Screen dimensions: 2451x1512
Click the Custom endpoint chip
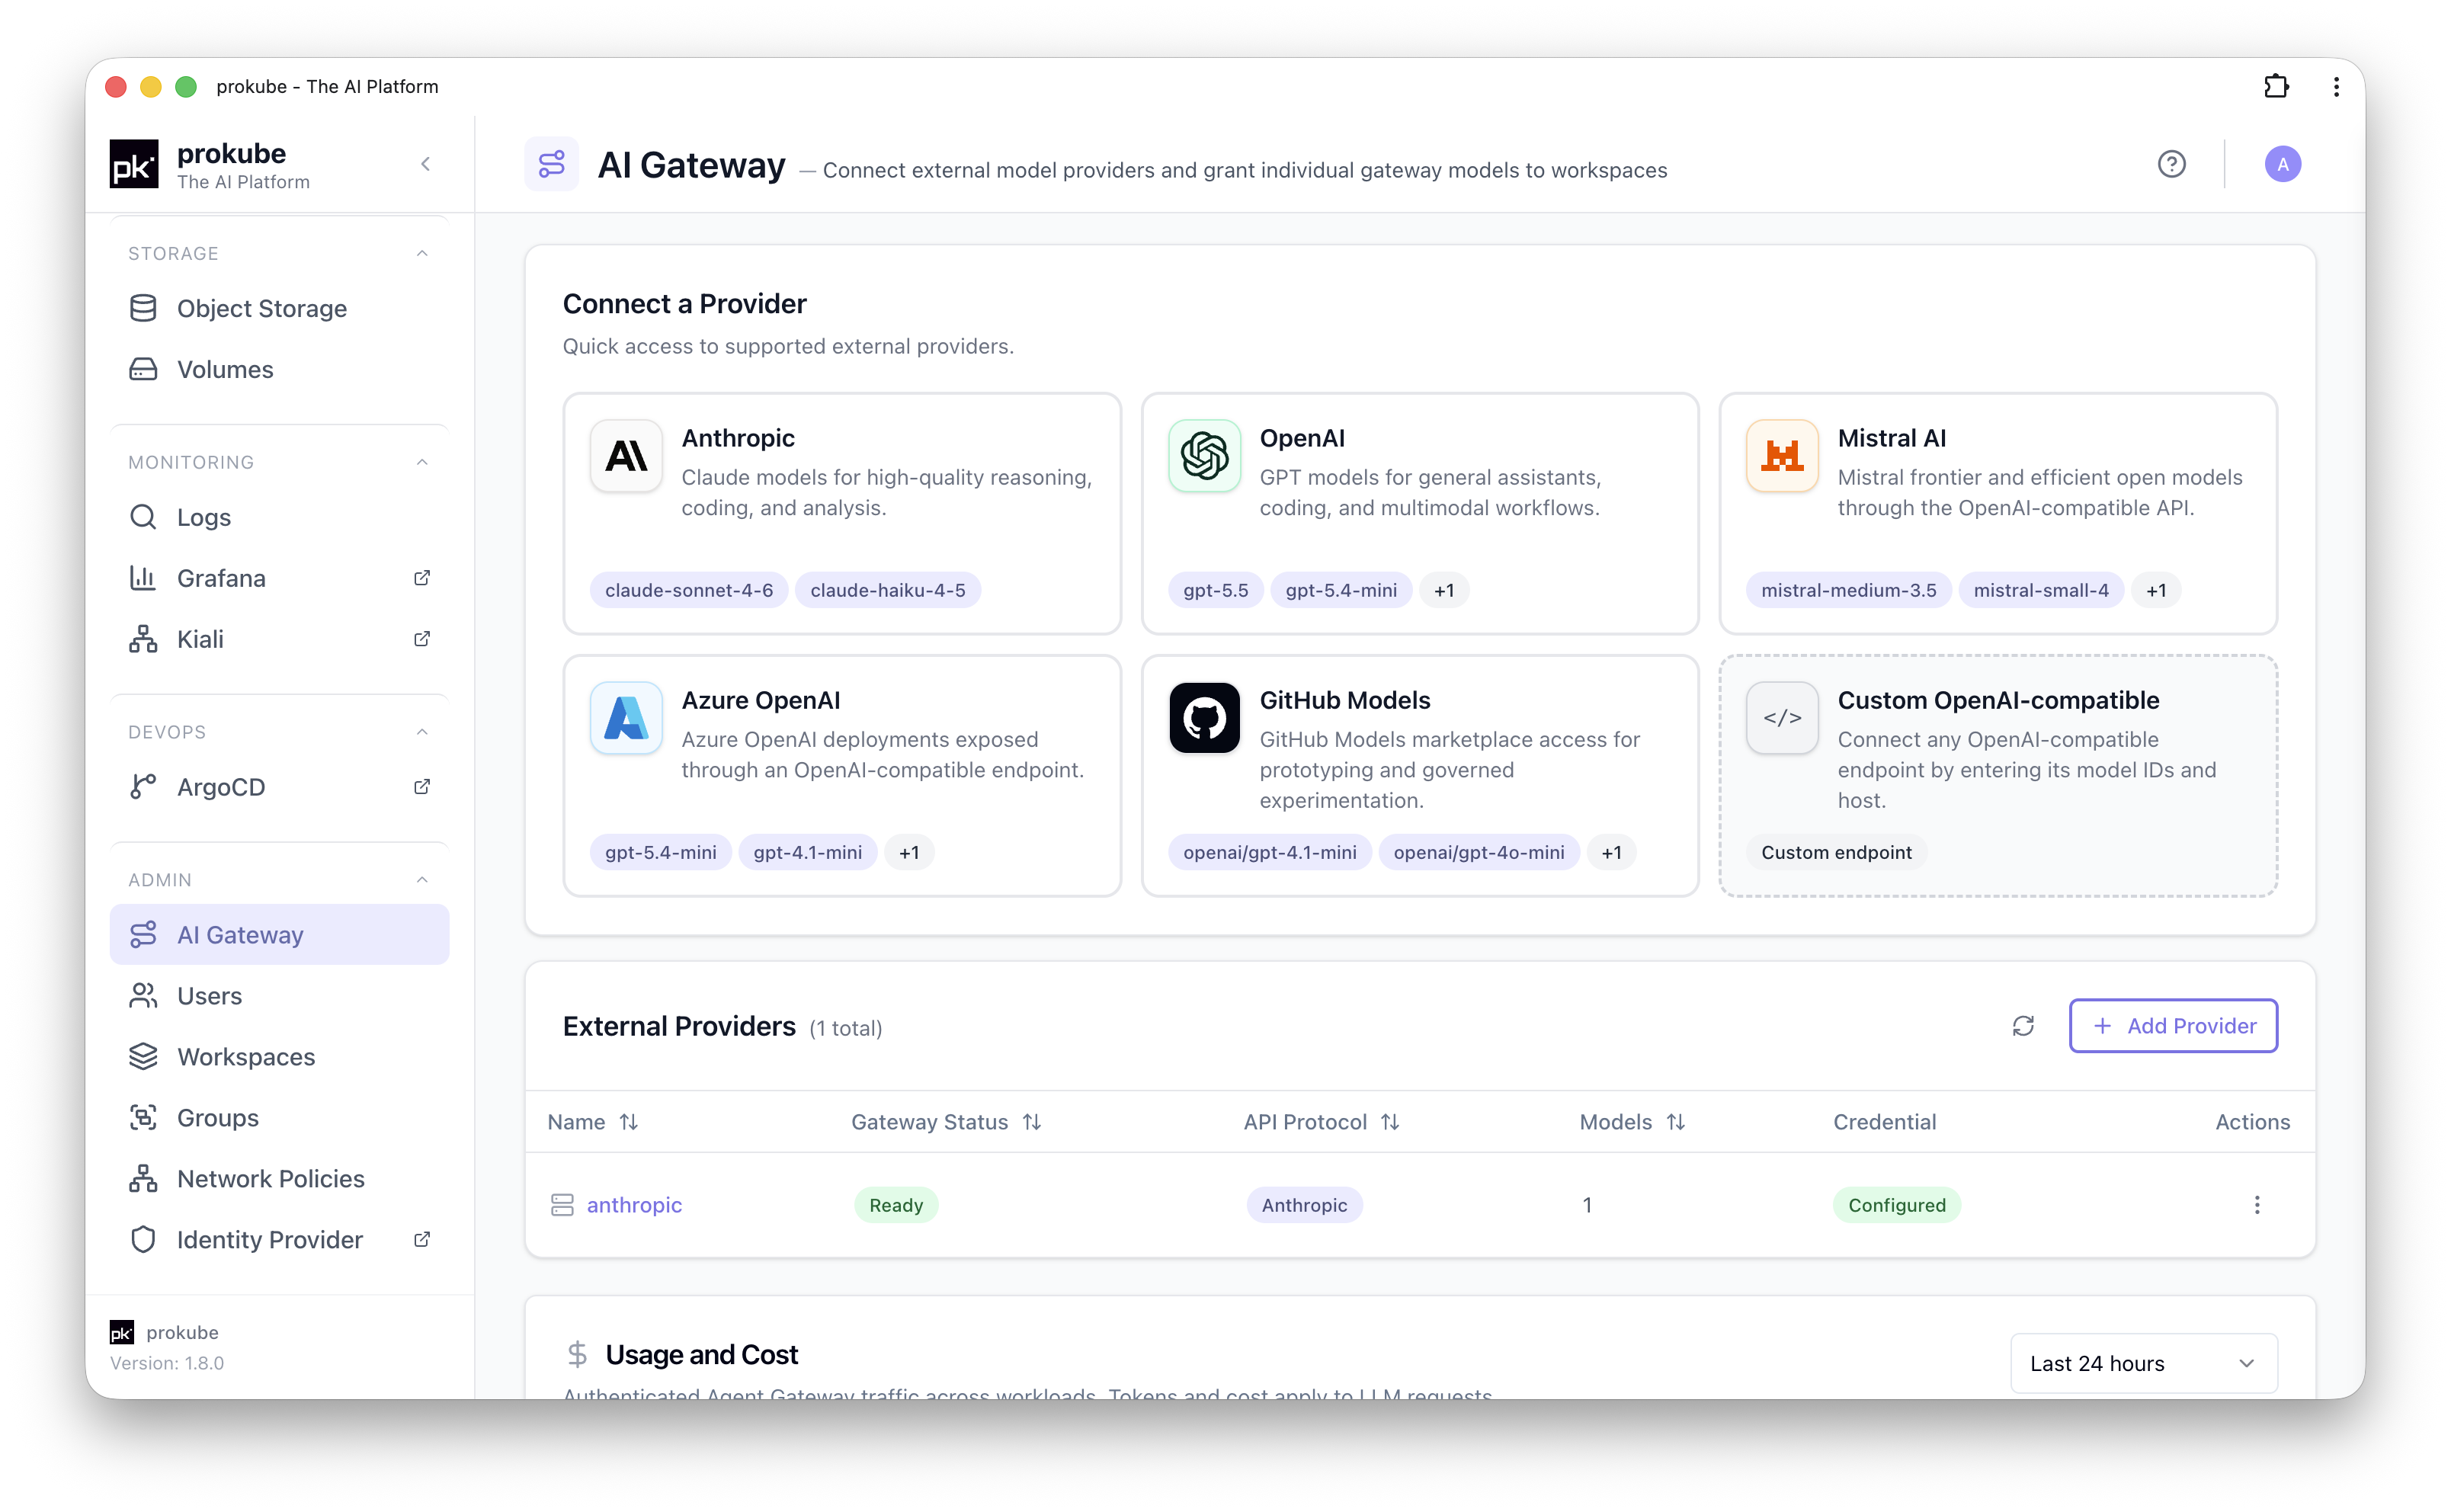[x=1837, y=853]
